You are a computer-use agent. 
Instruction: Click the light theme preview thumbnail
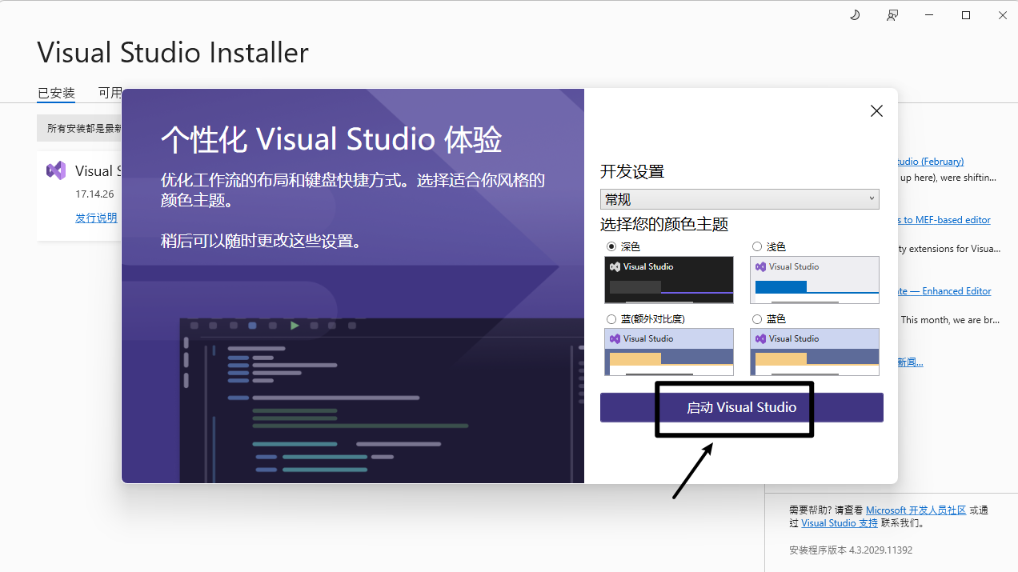tap(814, 280)
